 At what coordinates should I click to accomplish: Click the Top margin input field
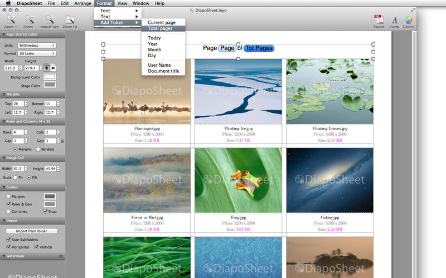pyautogui.click(x=18, y=104)
